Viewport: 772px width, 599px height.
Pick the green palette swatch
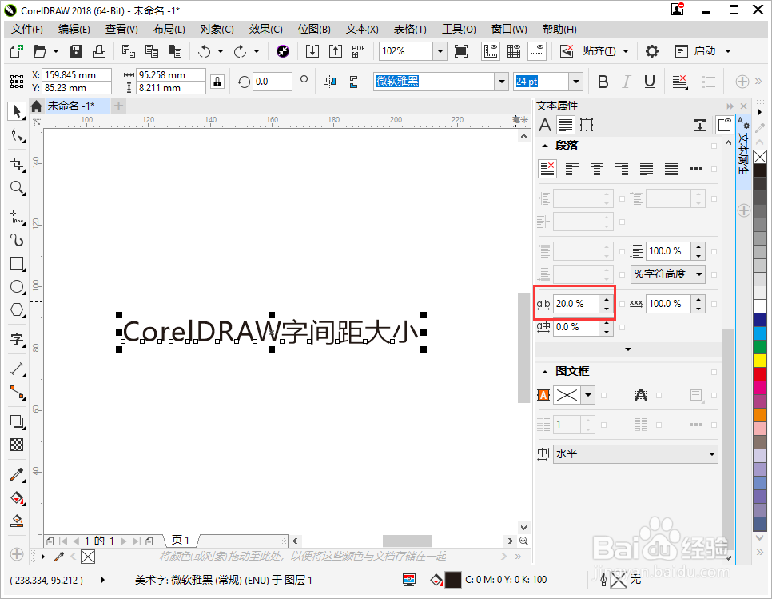[760, 347]
